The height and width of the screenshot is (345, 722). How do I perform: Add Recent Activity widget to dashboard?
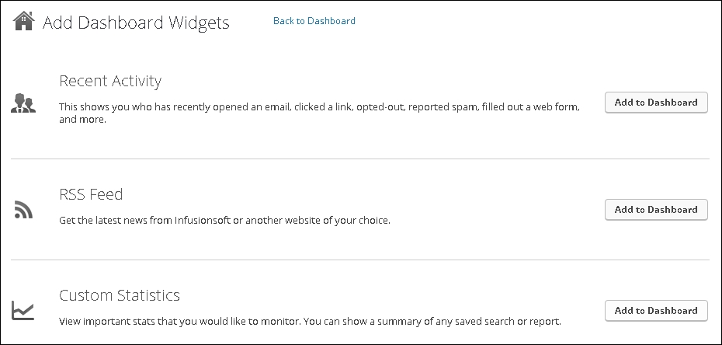pyautogui.click(x=656, y=103)
